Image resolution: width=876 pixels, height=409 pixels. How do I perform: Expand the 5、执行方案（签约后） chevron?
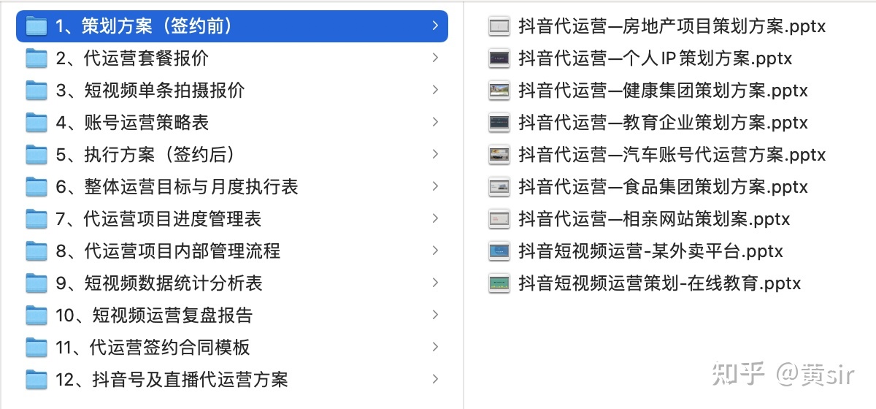click(x=435, y=155)
